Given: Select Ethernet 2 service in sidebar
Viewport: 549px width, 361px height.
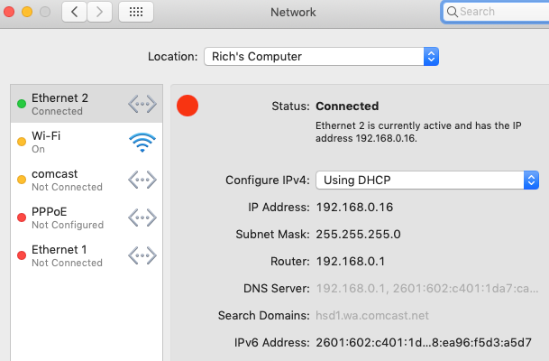Looking at the screenshot, I should click(87, 104).
